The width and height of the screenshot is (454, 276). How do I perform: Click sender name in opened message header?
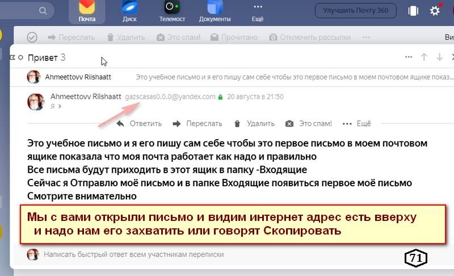tap(86, 97)
